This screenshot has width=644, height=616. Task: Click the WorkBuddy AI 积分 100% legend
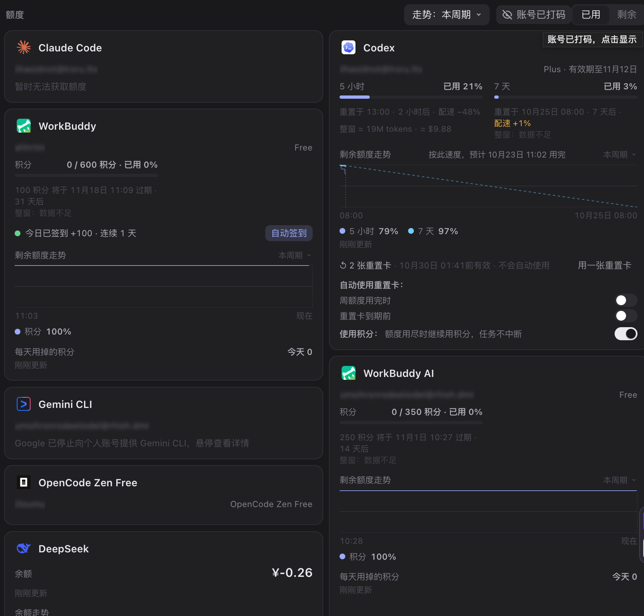point(368,557)
